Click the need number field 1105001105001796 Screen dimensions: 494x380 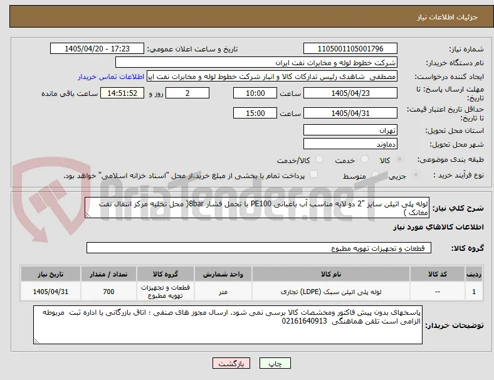pyautogui.click(x=350, y=49)
